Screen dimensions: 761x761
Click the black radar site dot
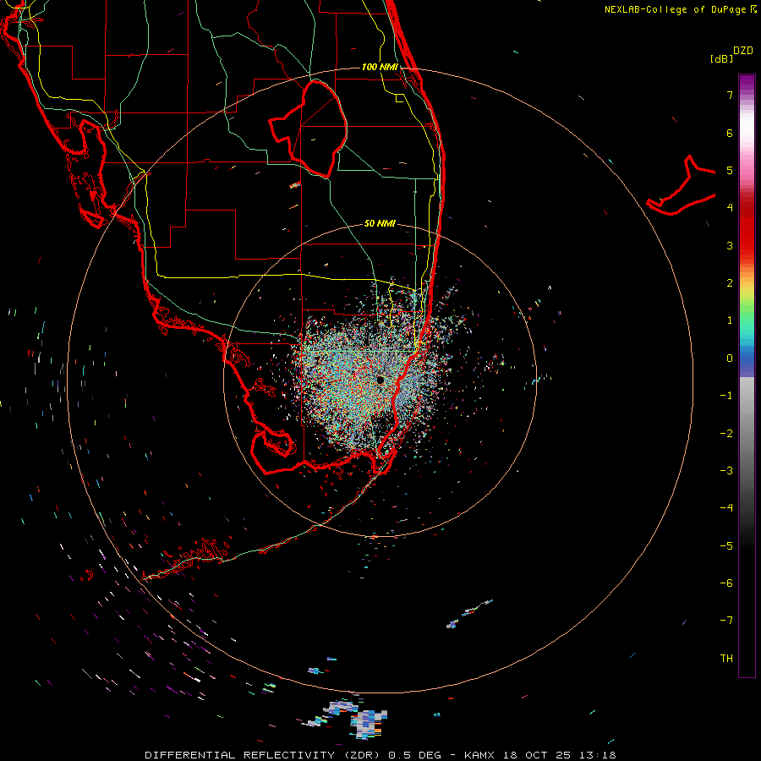[x=380, y=380]
